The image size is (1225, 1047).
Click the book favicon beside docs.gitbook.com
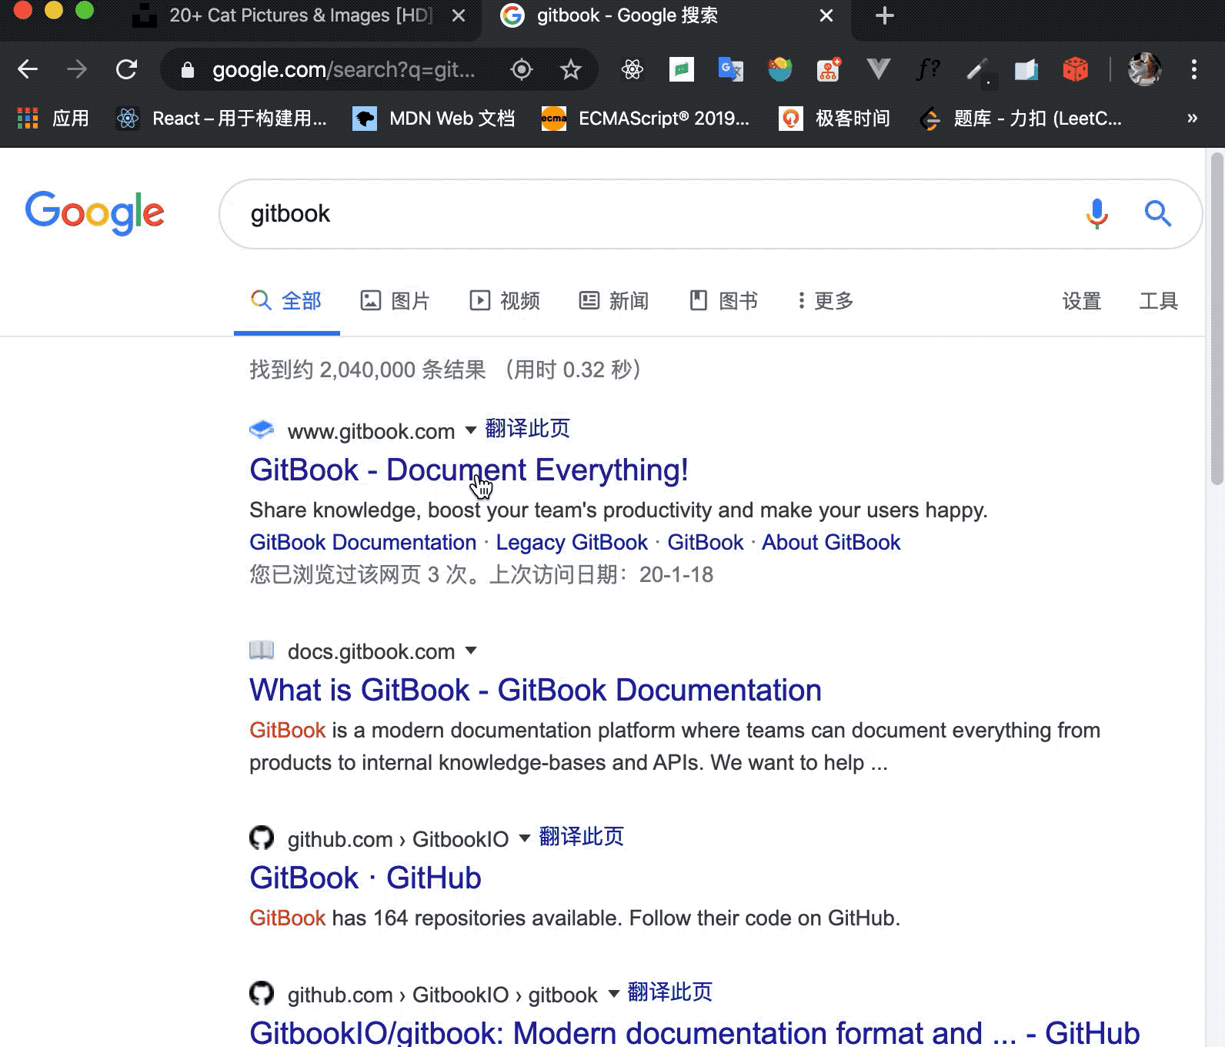[x=262, y=651]
